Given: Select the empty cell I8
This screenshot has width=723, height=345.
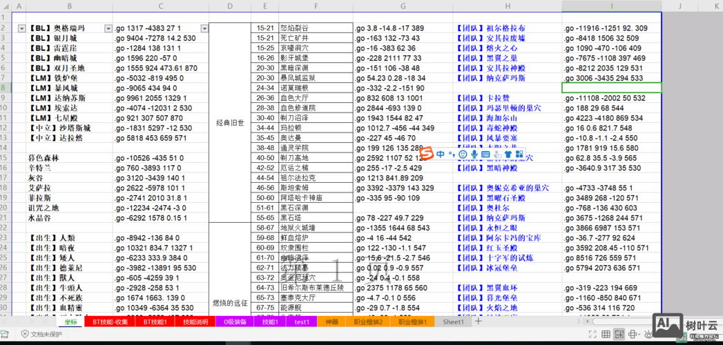Looking at the screenshot, I should (x=611, y=88).
